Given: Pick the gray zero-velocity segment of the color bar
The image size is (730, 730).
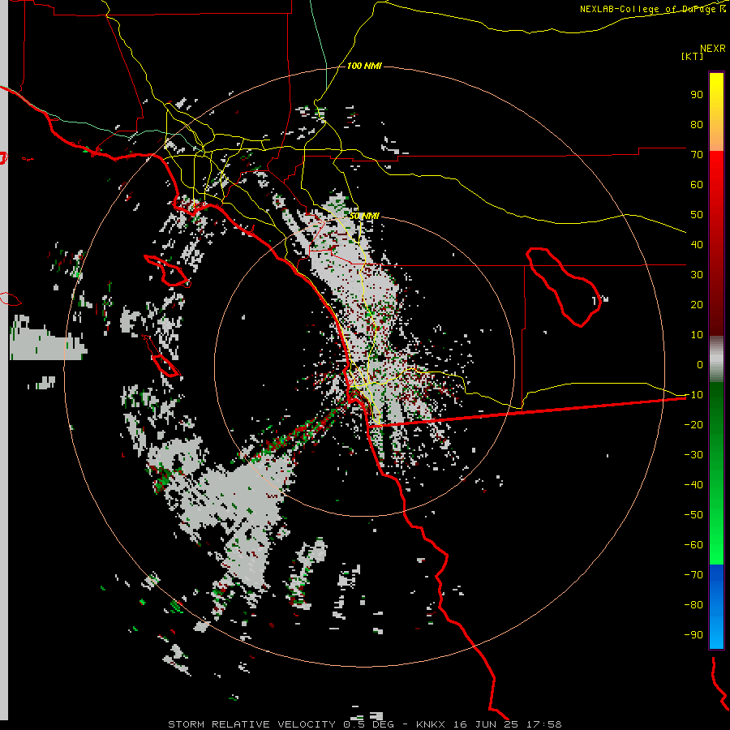Looking at the screenshot, I should click(716, 359).
